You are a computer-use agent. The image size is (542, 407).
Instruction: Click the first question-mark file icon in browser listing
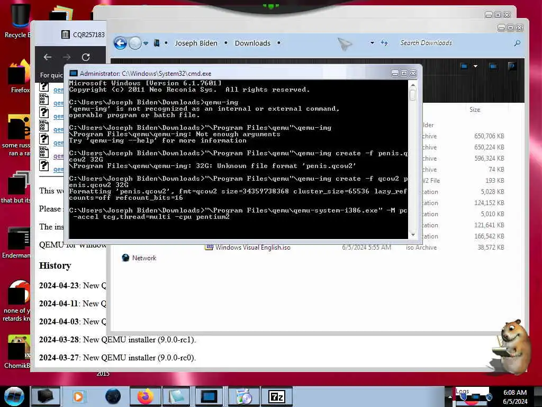[44, 86]
